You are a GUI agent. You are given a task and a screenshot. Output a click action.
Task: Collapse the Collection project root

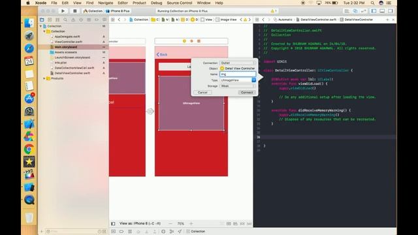[40, 26]
